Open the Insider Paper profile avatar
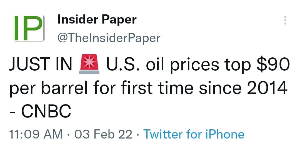This screenshot has width=300, height=146. tap(29, 29)
